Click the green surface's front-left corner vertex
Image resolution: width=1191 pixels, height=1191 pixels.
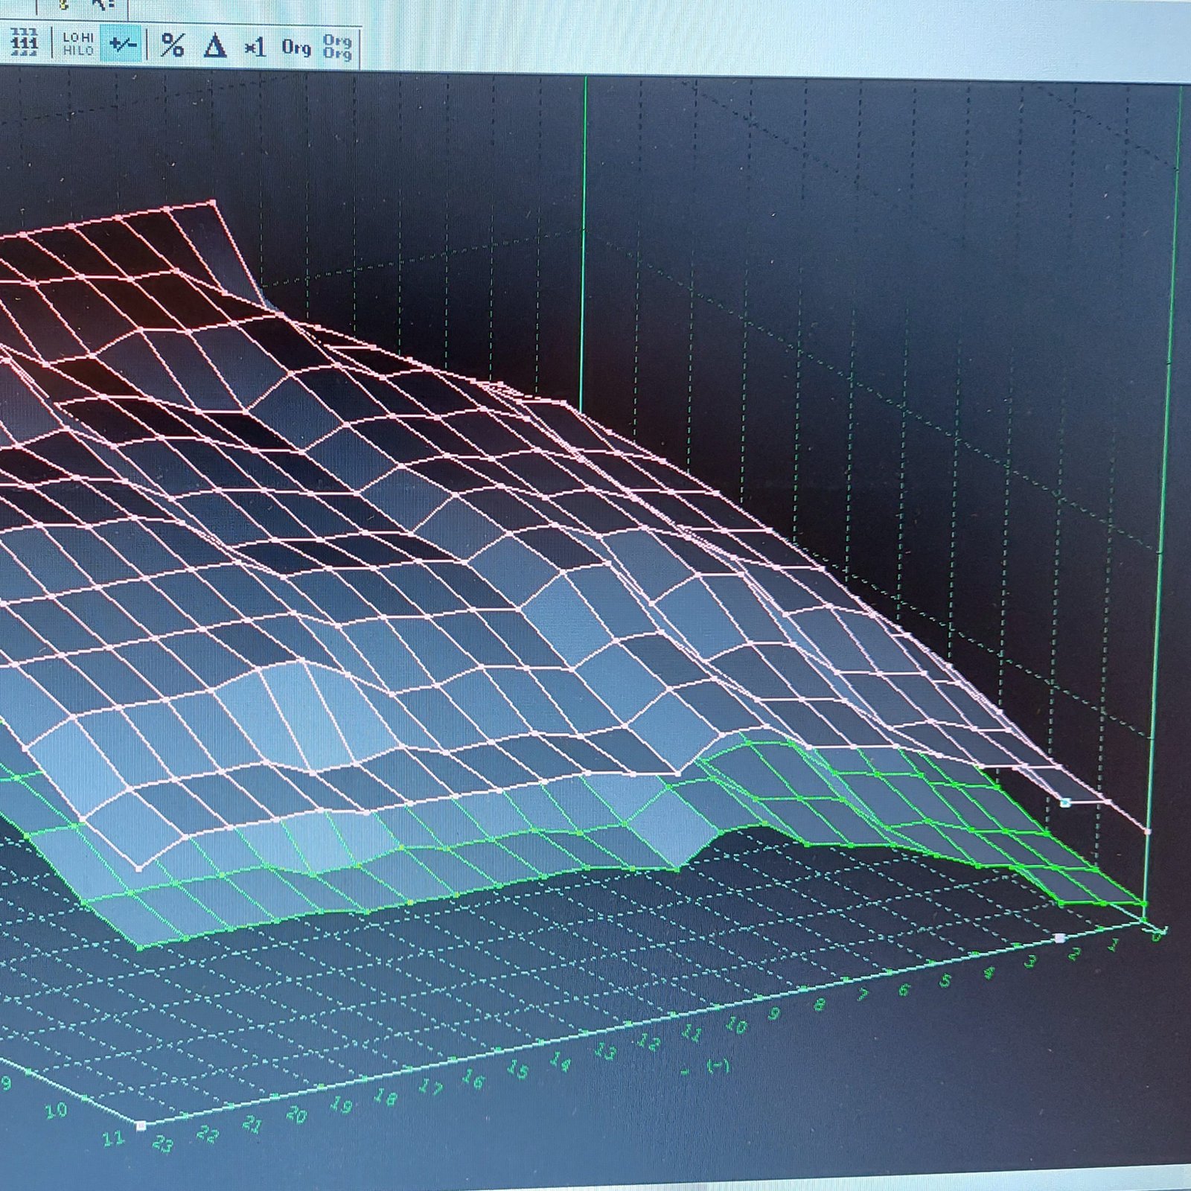point(140,948)
